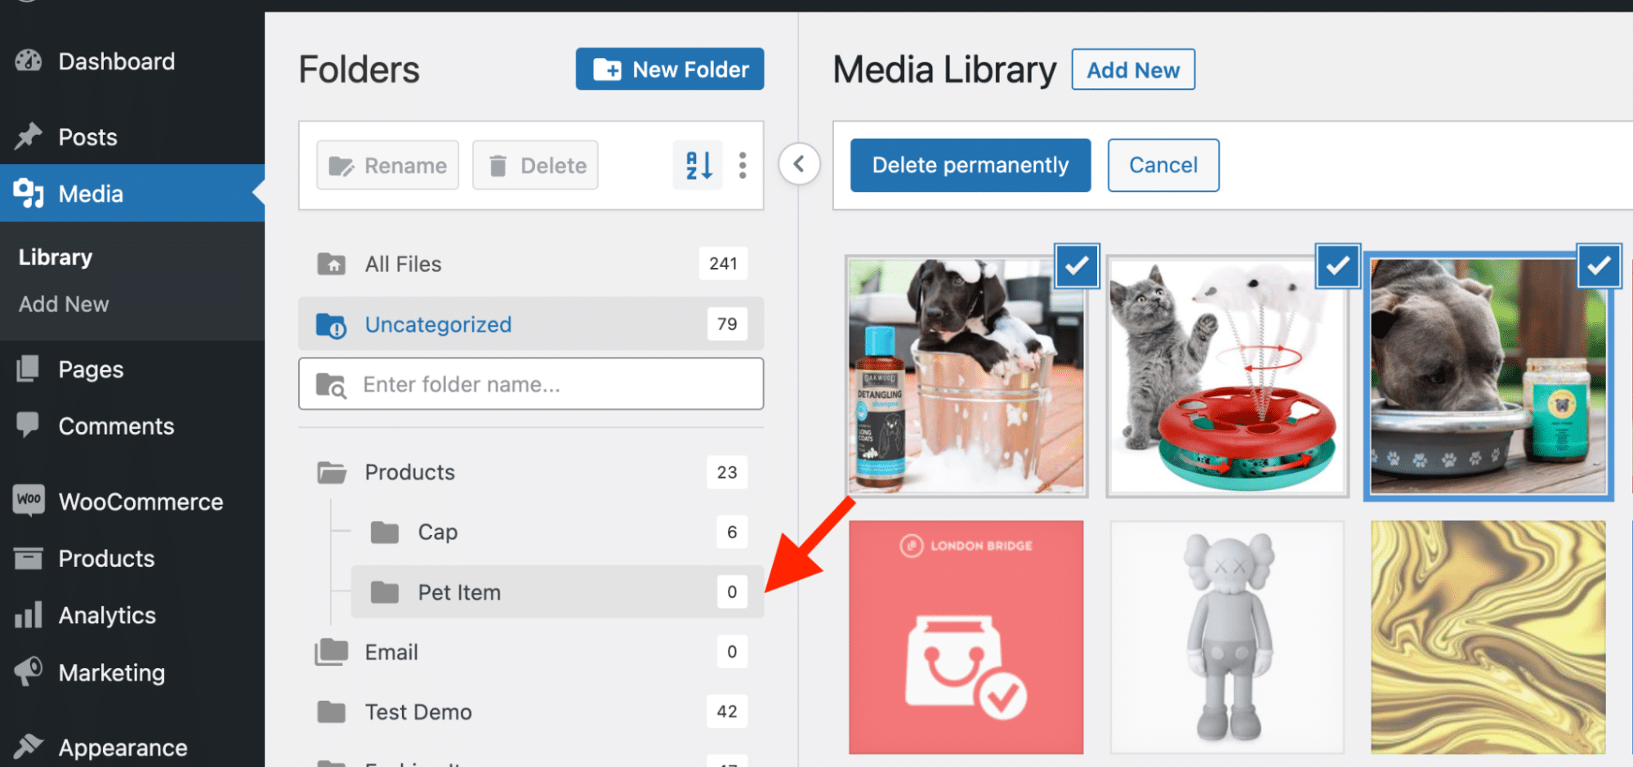Collapse the Folders panel using the chevron
The height and width of the screenshot is (767, 1633).
pos(799,164)
